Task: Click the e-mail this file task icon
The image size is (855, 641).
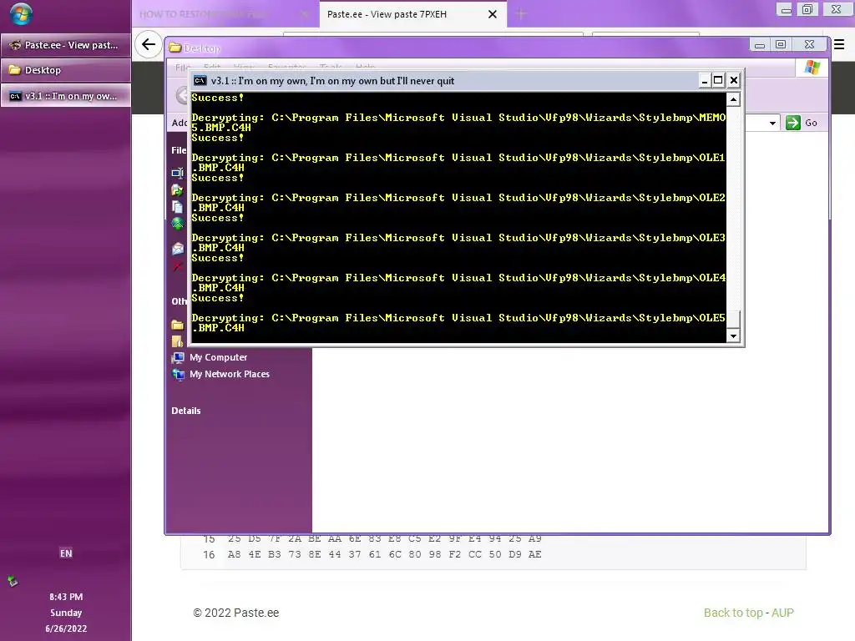Action: tap(178, 249)
